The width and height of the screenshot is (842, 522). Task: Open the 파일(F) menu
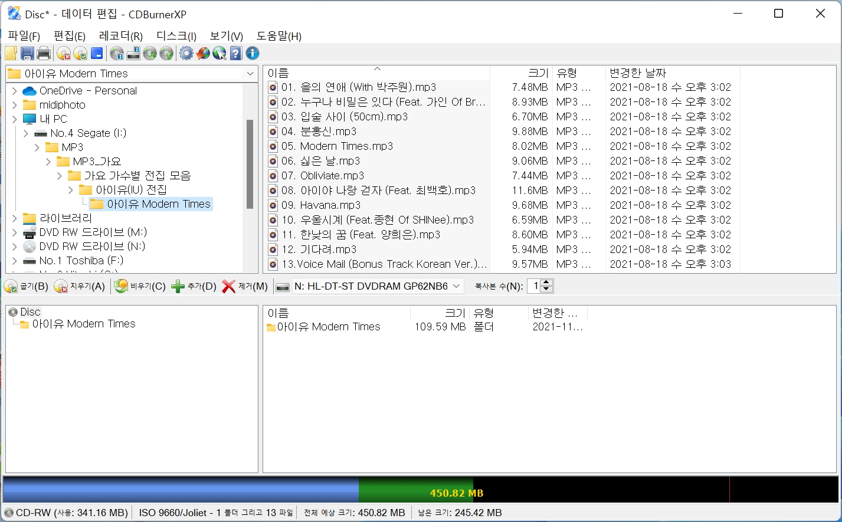point(24,36)
